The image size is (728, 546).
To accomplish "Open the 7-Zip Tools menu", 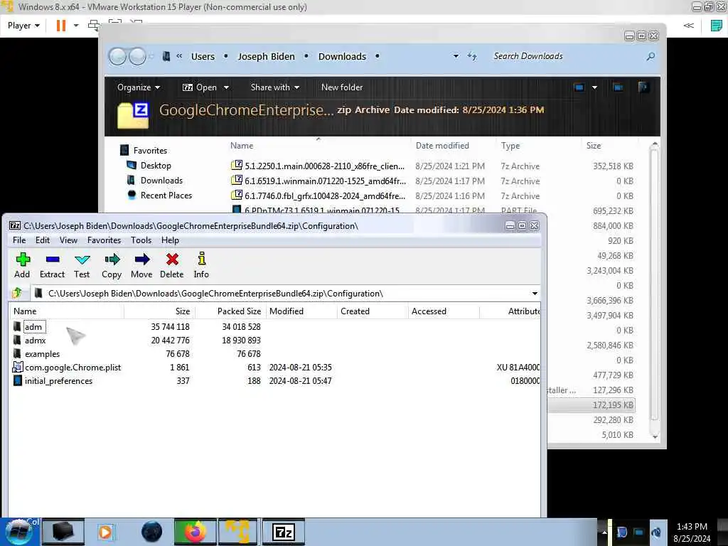I will (141, 240).
